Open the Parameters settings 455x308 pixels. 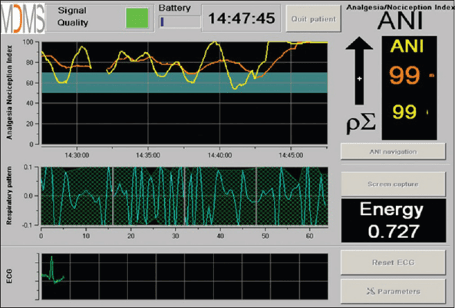click(x=393, y=291)
